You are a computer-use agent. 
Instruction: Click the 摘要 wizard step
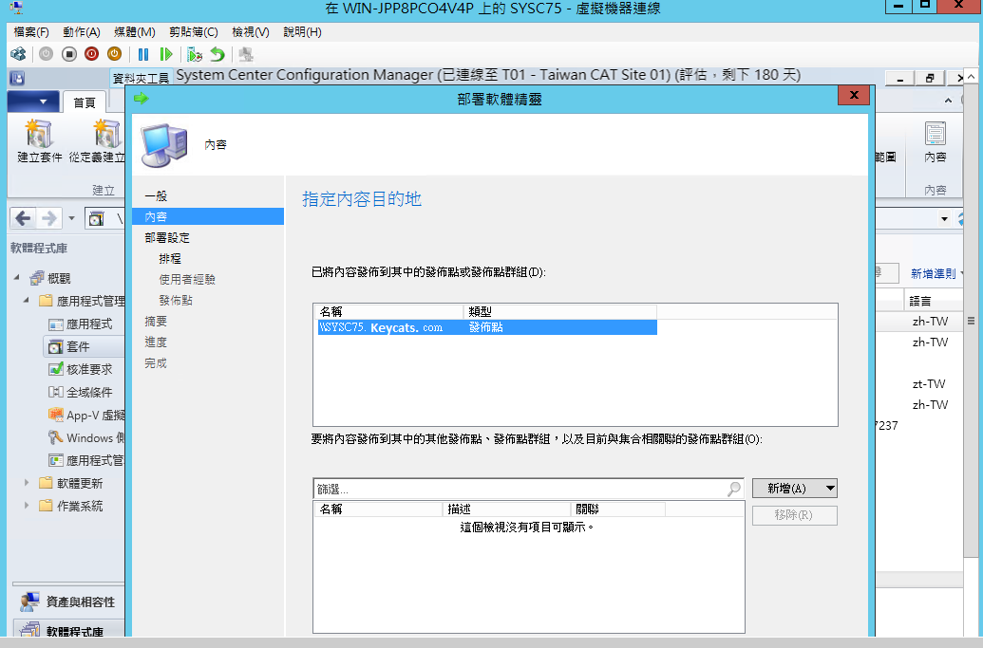coord(156,322)
